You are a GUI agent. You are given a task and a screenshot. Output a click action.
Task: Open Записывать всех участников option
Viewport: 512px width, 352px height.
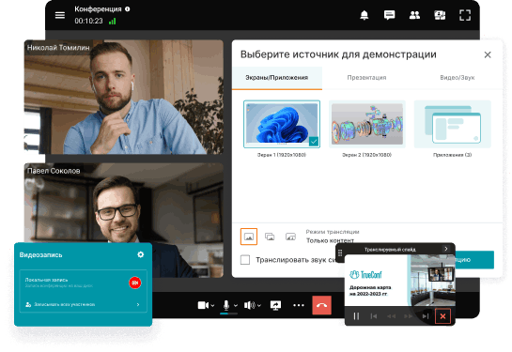pos(84,304)
